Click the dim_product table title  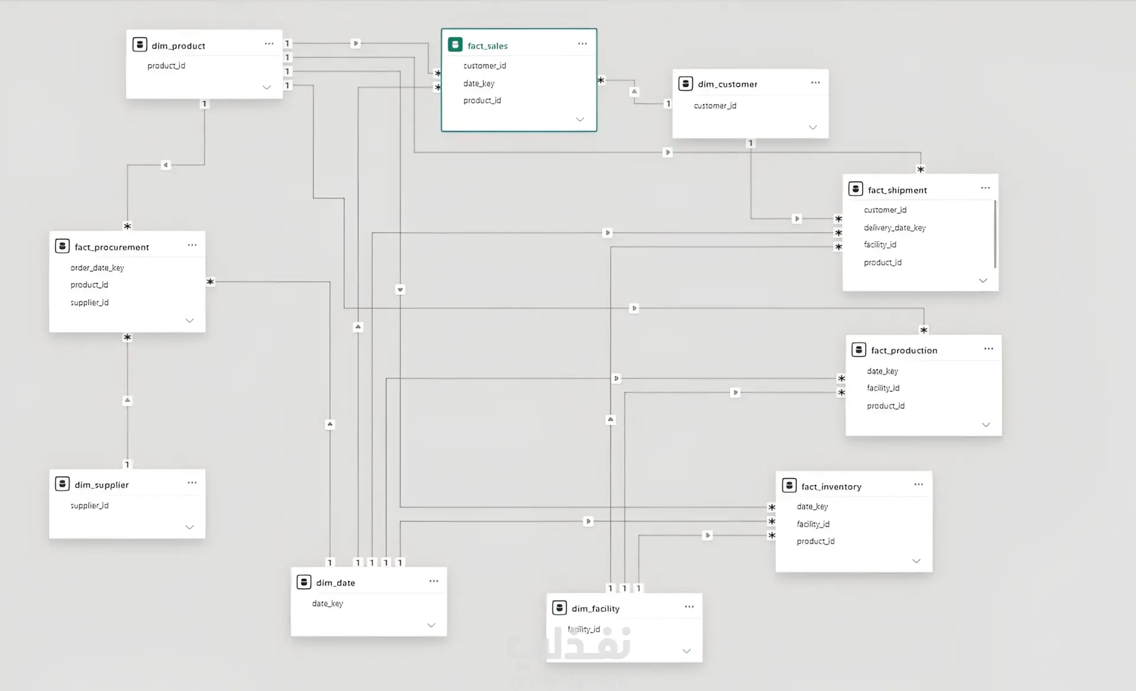pyautogui.click(x=178, y=46)
